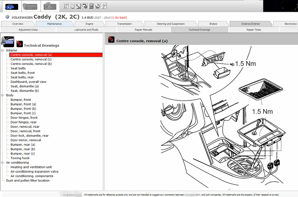Open the blue car vehicle selection icon
The image size is (298, 197).
click(12, 7)
